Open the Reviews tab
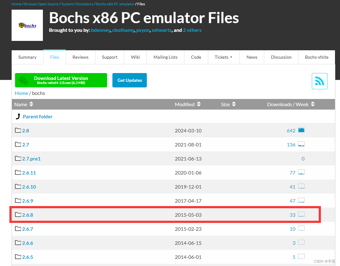 [x=80, y=57]
